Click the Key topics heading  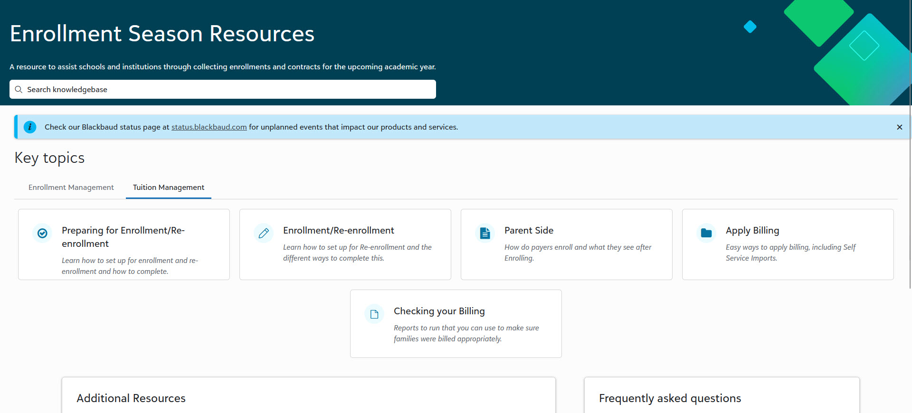click(49, 158)
